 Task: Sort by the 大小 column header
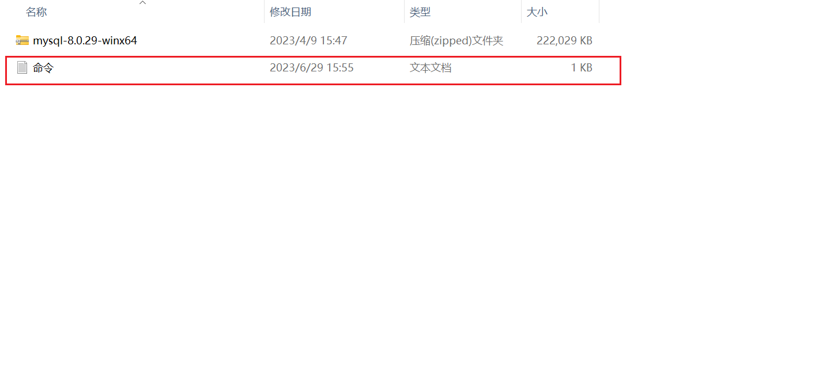[x=537, y=12]
